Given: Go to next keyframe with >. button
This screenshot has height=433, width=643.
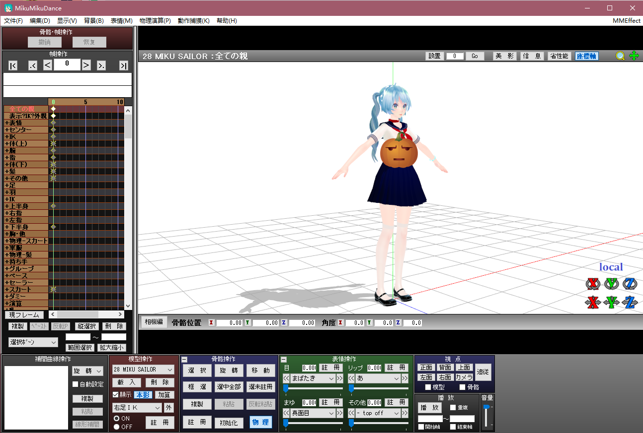Looking at the screenshot, I should pos(101,65).
